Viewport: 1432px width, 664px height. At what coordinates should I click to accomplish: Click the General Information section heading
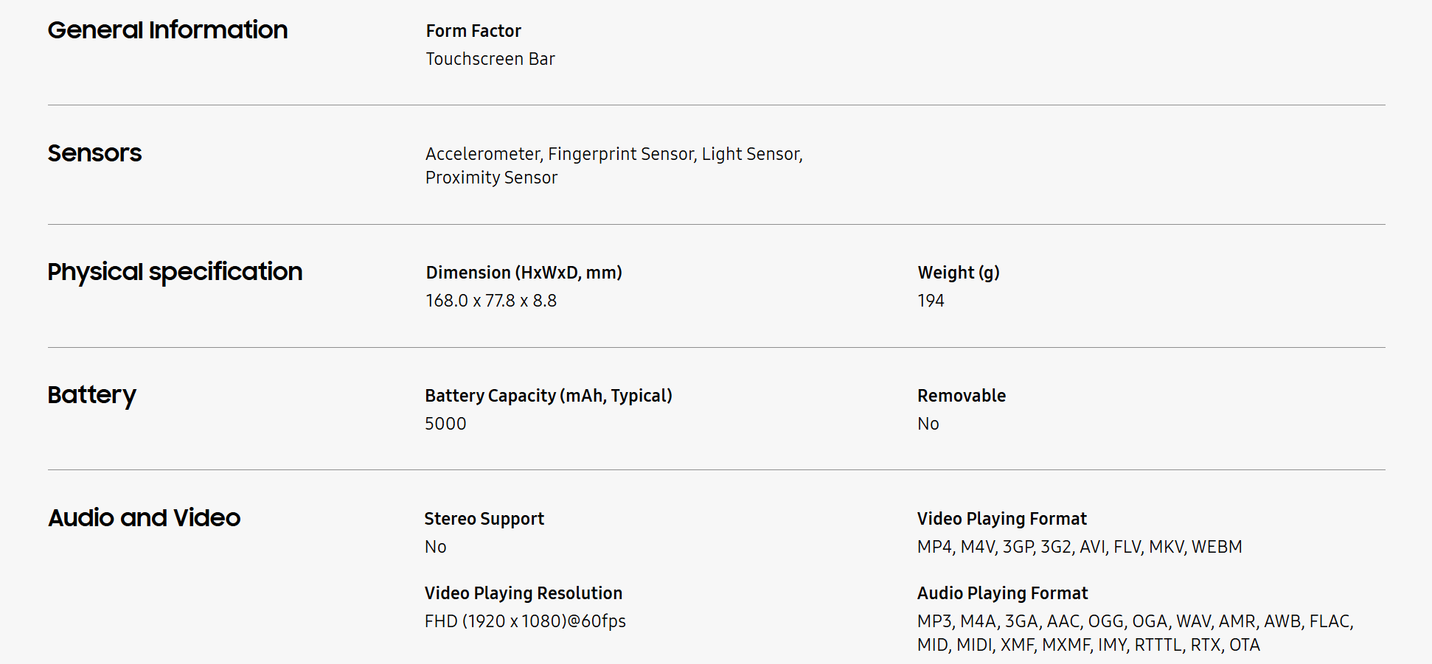[x=167, y=30]
